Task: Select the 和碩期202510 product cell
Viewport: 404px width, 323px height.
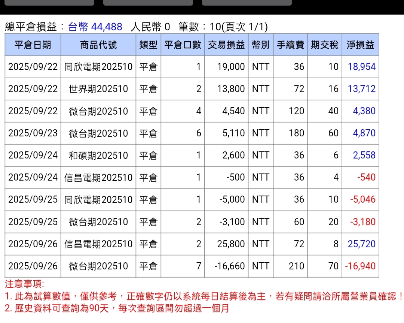Action: coord(98,156)
